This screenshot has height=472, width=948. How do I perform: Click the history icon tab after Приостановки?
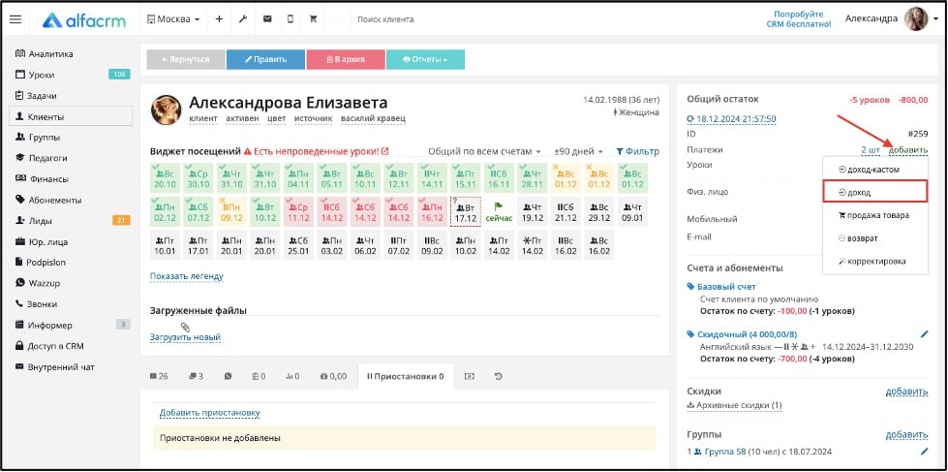pyautogui.click(x=499, y=376)
